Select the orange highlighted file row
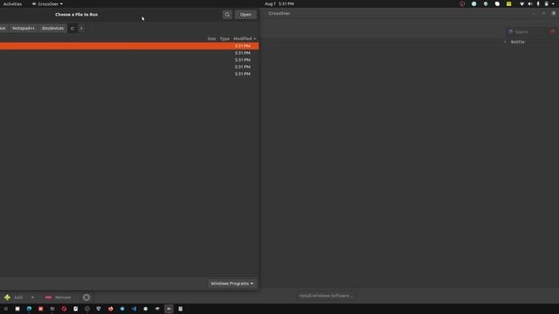Screen dimensions: 559x314 [129, 46]
